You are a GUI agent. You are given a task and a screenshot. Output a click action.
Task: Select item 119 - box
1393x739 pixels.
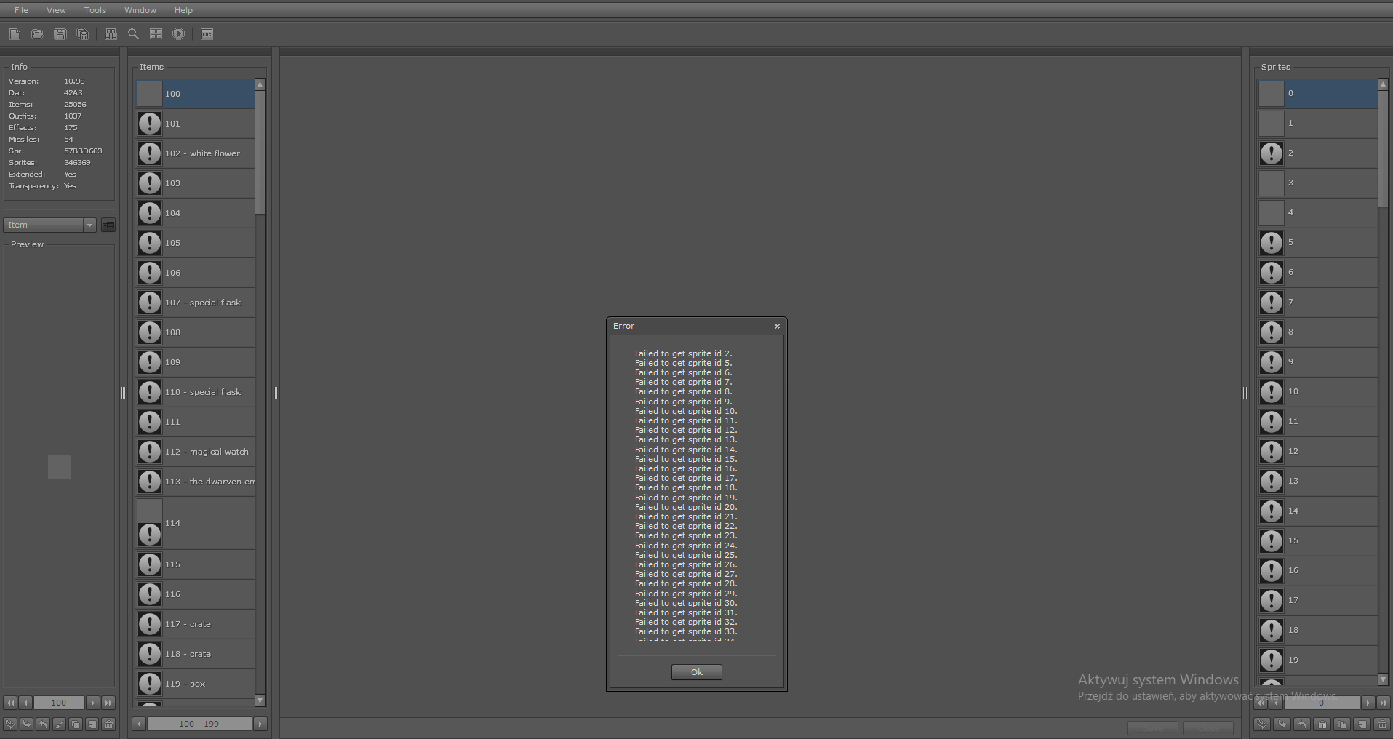[195, 684]
